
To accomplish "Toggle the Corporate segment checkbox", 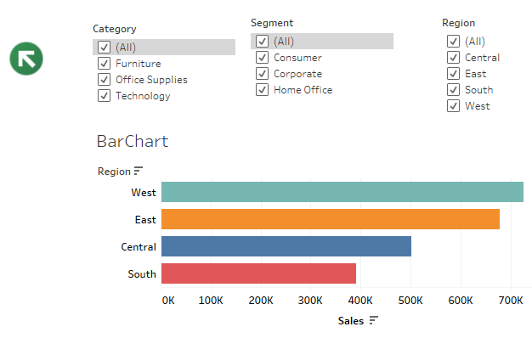I will tap(262, 74).
